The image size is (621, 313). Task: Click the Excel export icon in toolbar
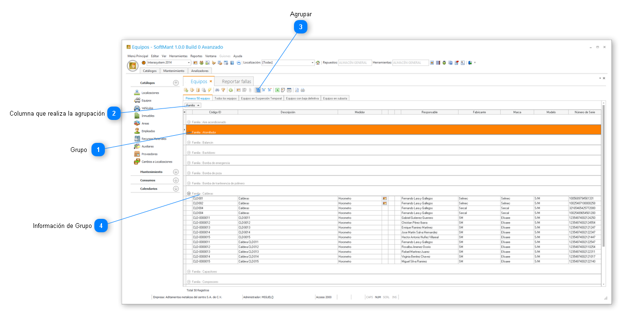pos(277,90)
